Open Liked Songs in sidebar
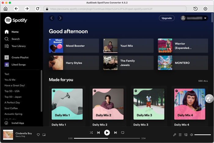 coord(15,65)
